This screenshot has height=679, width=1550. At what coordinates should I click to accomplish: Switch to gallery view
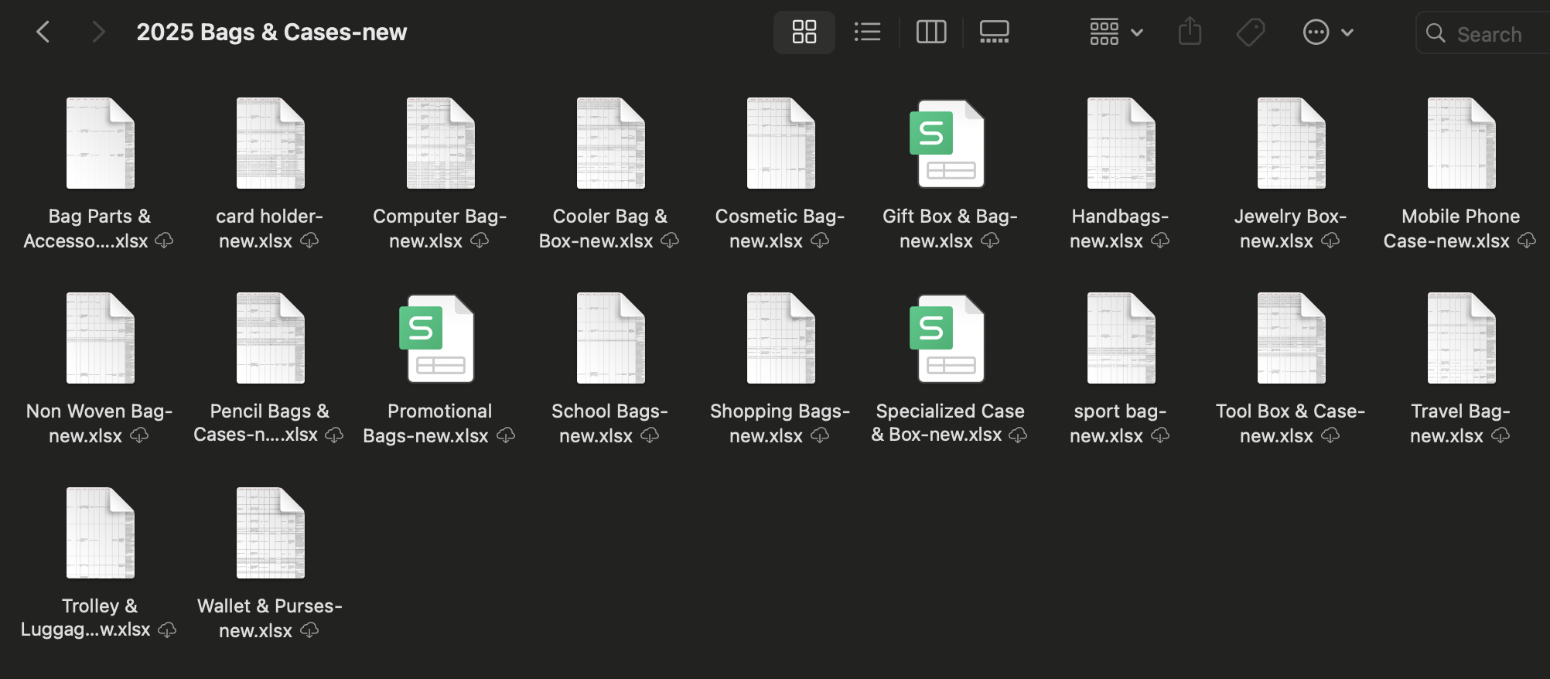[994, 32]
